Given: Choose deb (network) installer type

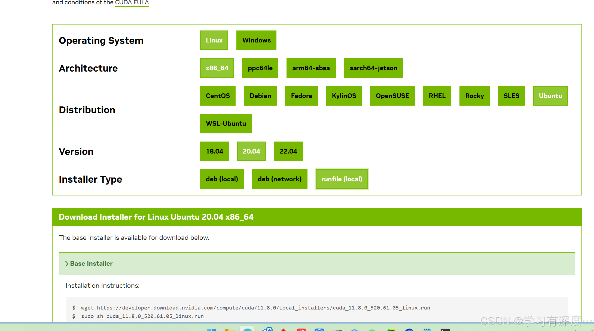Looking at the screenshot, I should pyautogui.click(x=279, y=179).
